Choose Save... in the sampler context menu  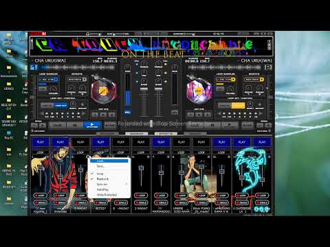tap(109, 166)
